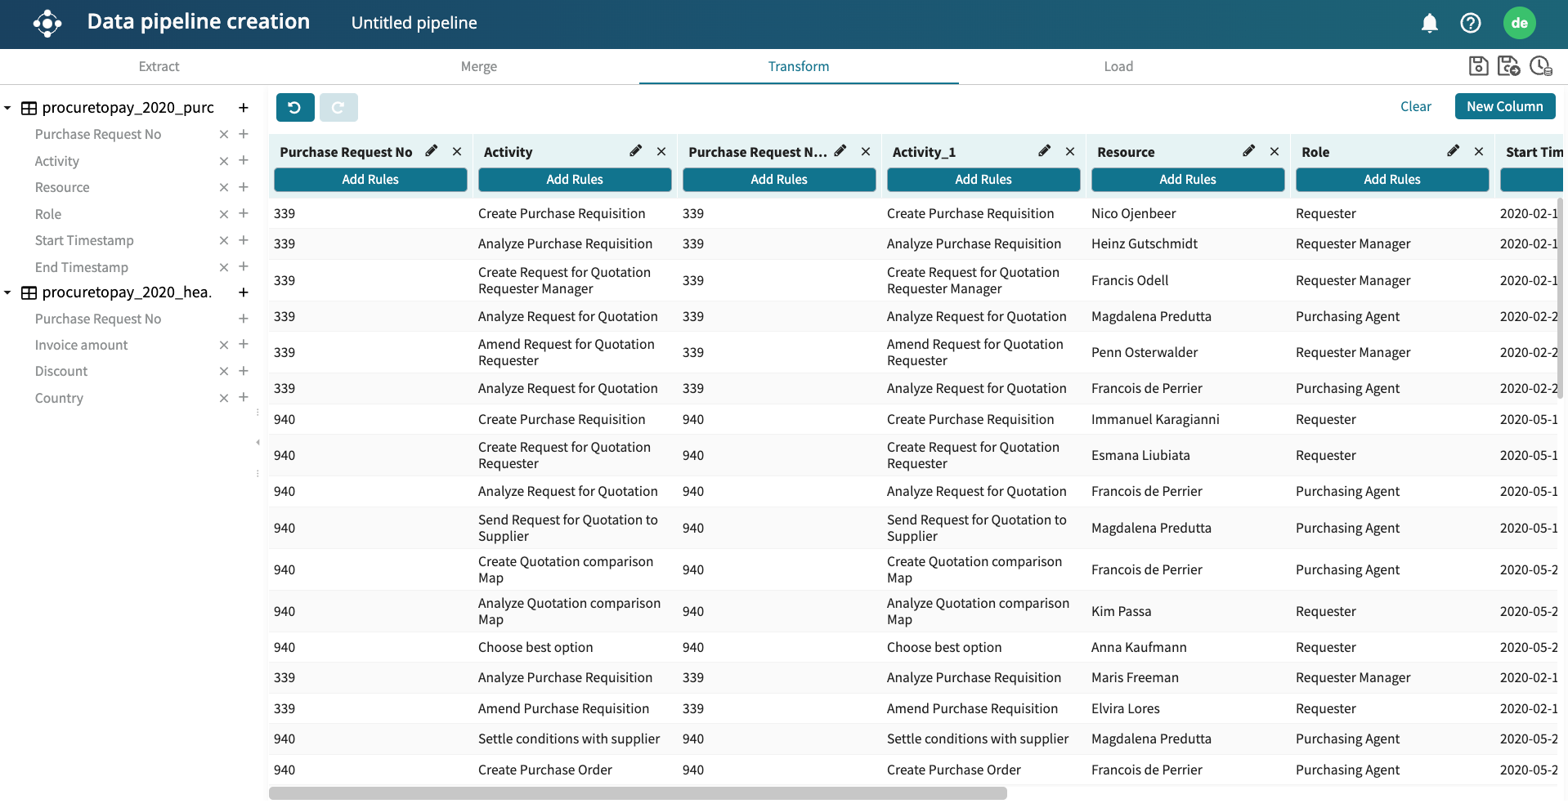
Task: Click the schedule clock icon
Action: pyautogui.click(x=1540, y=66)
